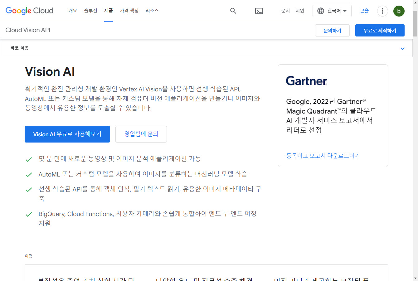The width and height of the screenshot is (418, 281).
Task: Click text 'BigQuery, Cloud Functions'
Action: click(x=76, y=214)
